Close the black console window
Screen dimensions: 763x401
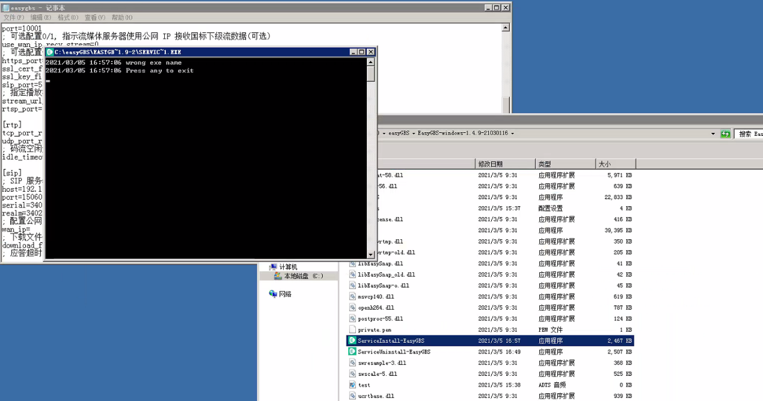[x=370, y=52]
